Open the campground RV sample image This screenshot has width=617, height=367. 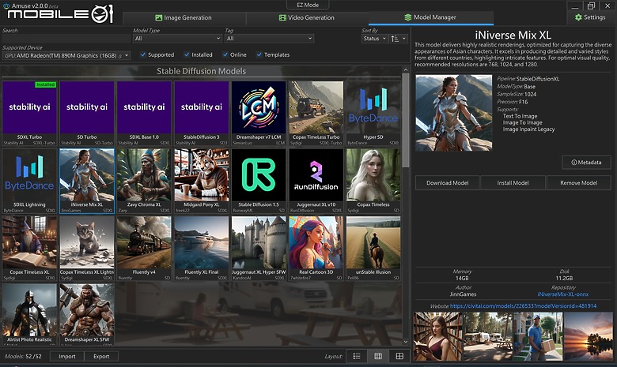487,336
